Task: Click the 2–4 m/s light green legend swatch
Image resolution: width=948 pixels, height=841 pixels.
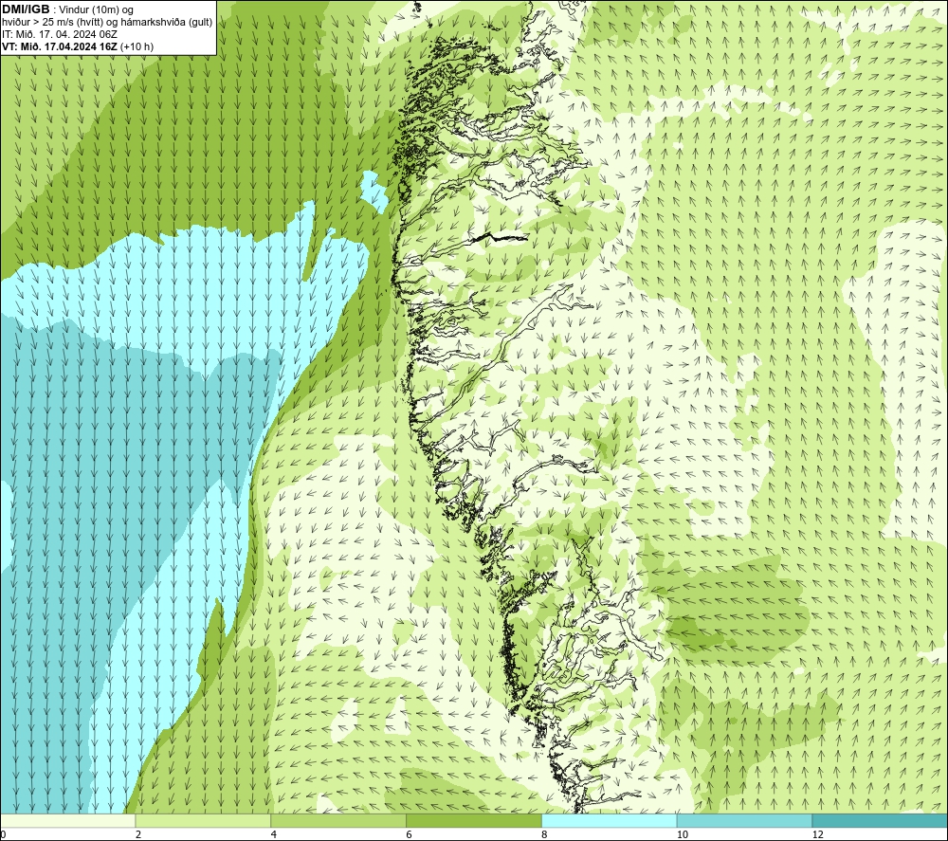Action: click(x=203, y=820)
